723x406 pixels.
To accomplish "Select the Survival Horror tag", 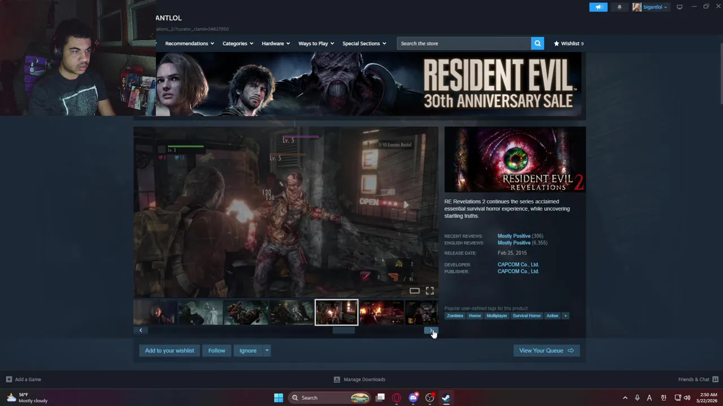I will [x=527, y=316].
